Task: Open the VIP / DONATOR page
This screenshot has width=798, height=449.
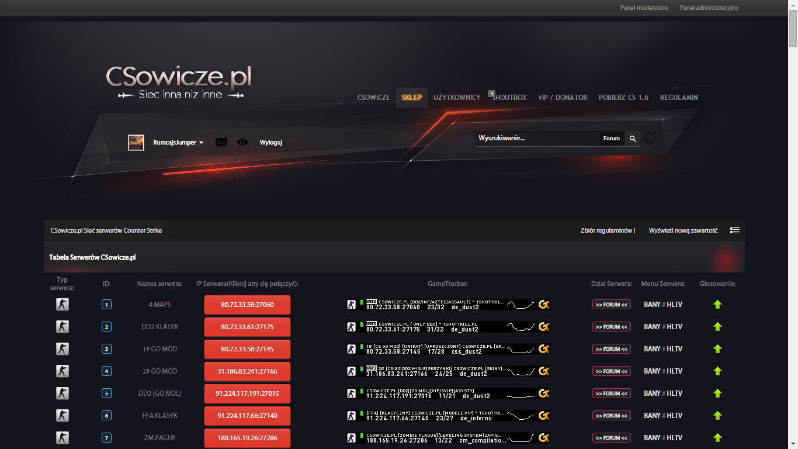Action: [x=563, y=98]
